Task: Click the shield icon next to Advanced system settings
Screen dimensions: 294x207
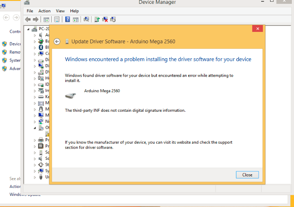Action: [5, 68]
